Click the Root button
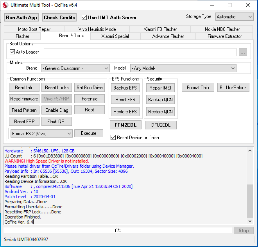Screen dimensions: 258x247 (90, 110)
